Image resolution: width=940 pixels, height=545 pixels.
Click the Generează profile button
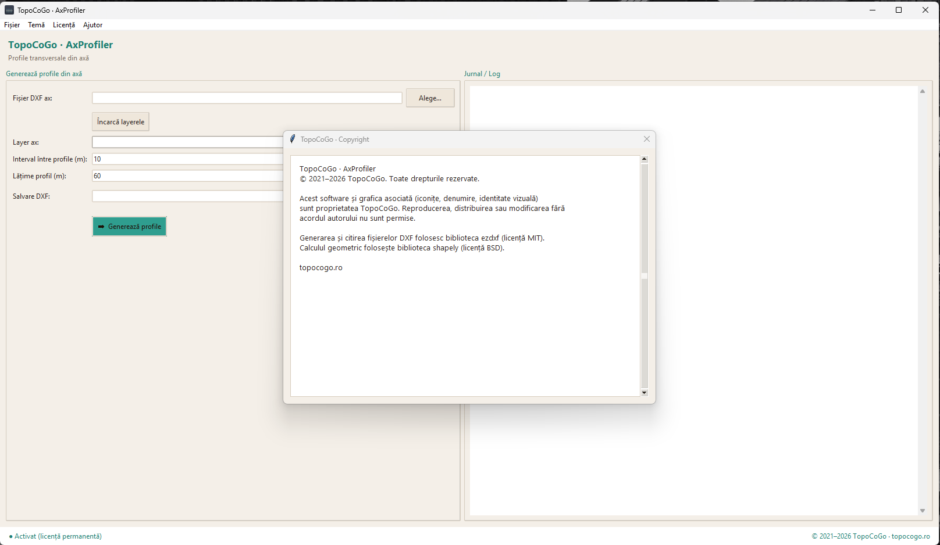pyautogui.click(x=129, y=226)
